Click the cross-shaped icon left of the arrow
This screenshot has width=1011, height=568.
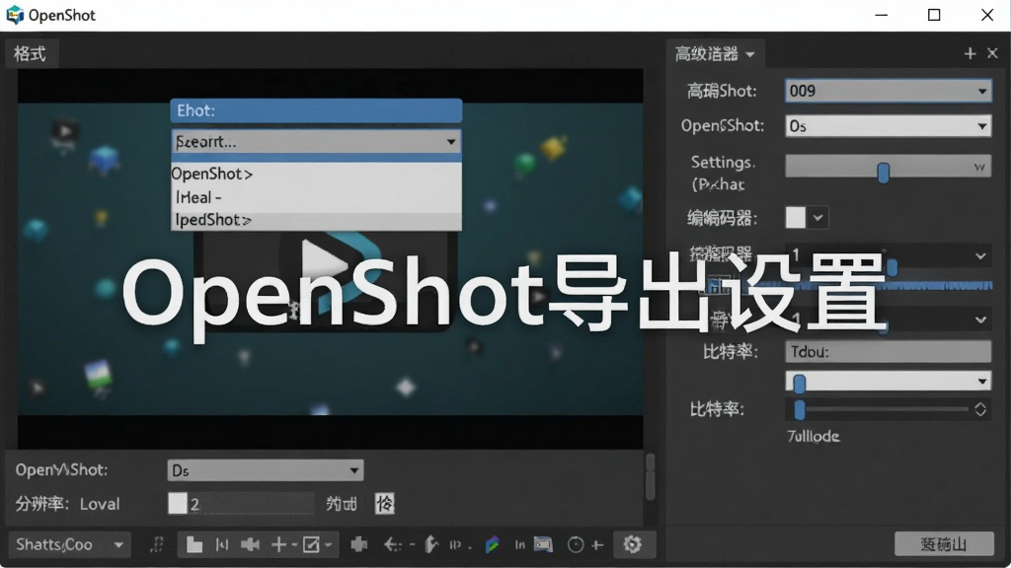click(x=359, y=544)
